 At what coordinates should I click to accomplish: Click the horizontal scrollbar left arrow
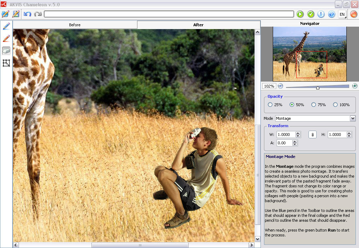click(15, 245)
